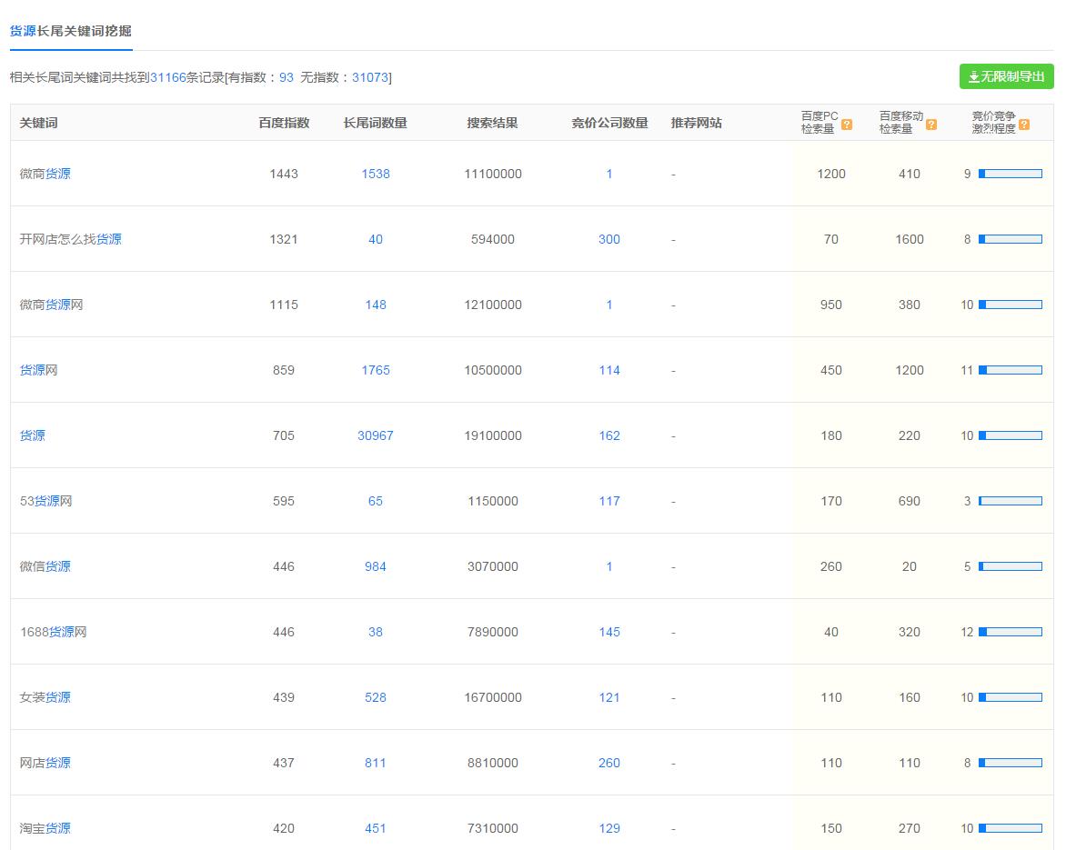
Task: Click long-tail count 30967 for 货源
Action: point(375,435)
